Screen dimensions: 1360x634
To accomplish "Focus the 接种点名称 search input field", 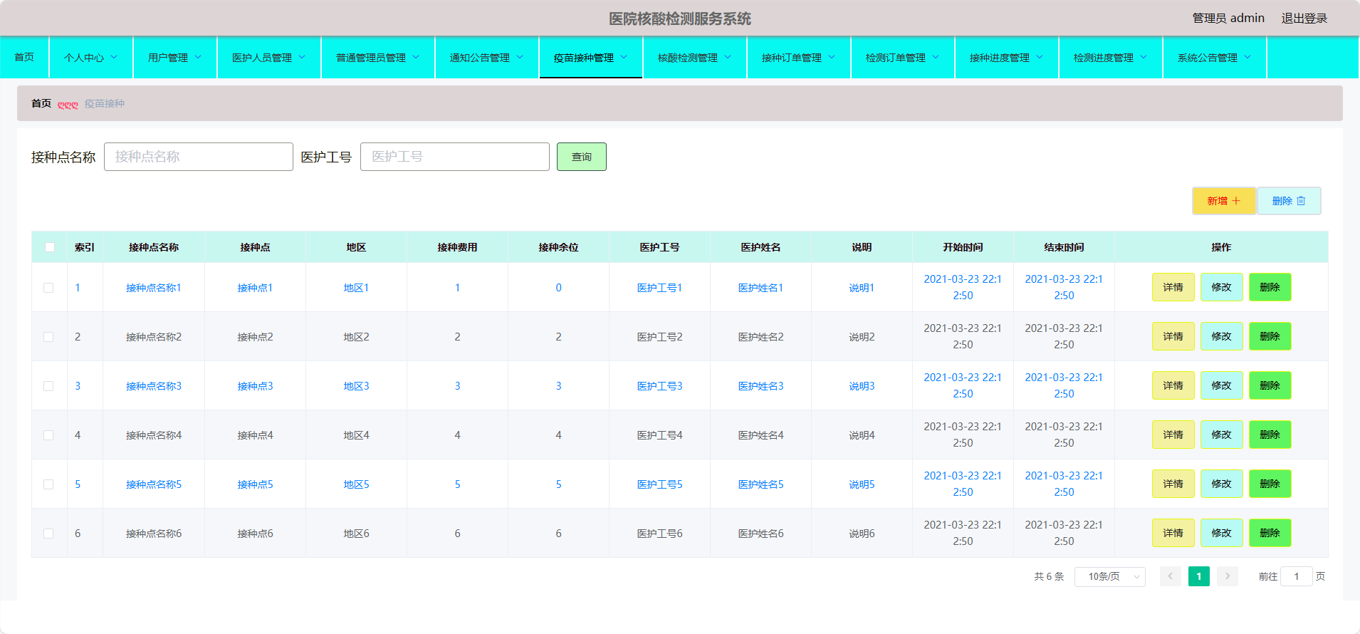I will pos(199,157).
